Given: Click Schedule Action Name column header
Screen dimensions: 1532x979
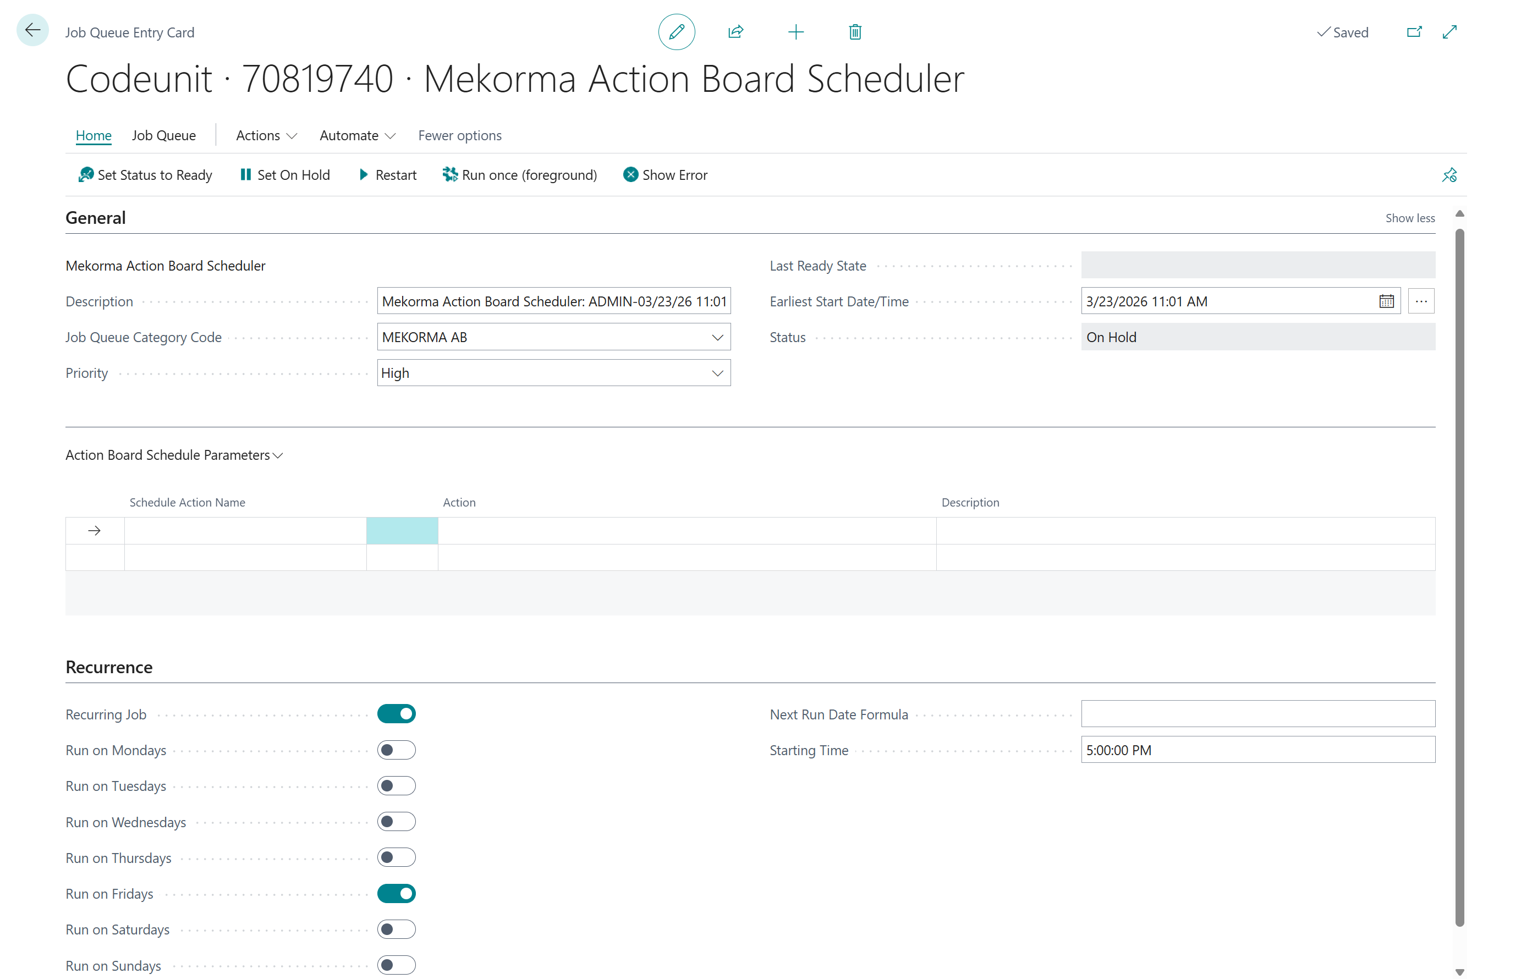Looking at the screenshot, I should [187, 502].
